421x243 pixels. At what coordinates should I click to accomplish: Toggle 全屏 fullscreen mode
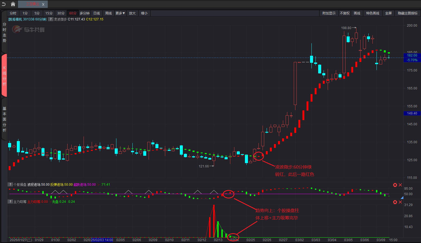tap(388, 13)
